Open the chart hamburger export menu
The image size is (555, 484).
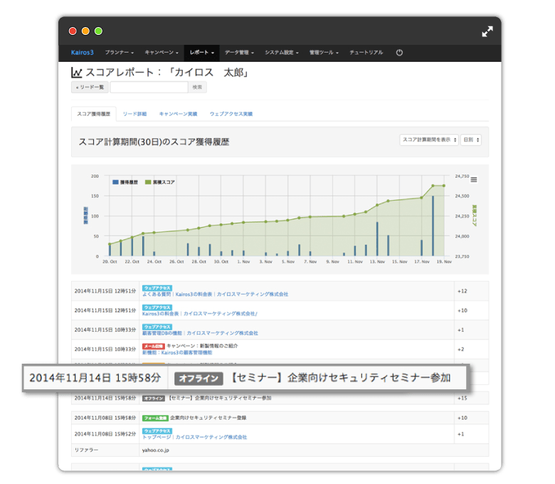pos(474,179)
